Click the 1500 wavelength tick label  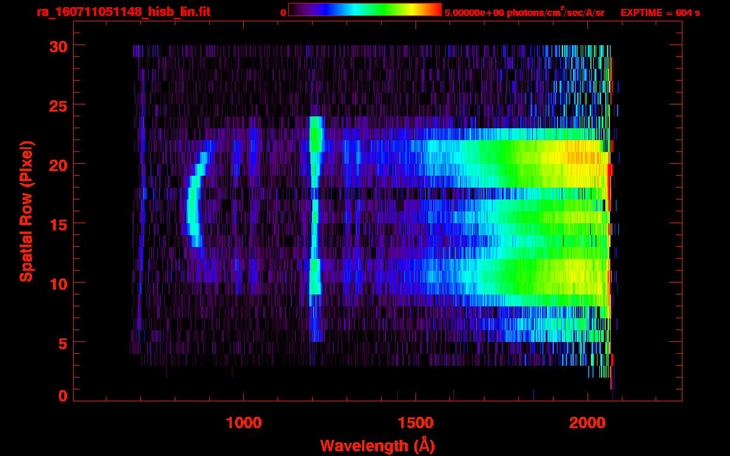[416, 423]
